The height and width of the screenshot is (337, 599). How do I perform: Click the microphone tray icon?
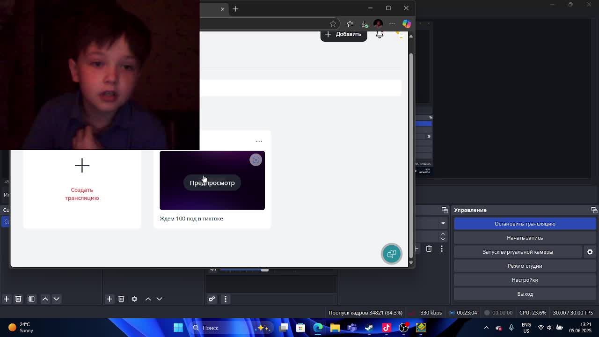(511, 328)
